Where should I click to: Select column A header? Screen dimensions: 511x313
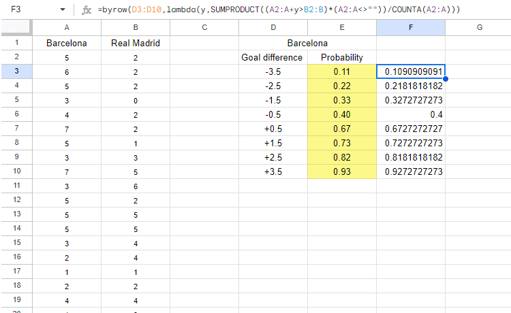pyautogui.click(x=67, y=27)
